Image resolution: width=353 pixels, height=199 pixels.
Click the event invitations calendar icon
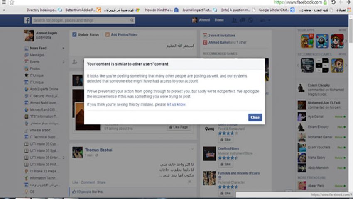click(x=205, y=36)
